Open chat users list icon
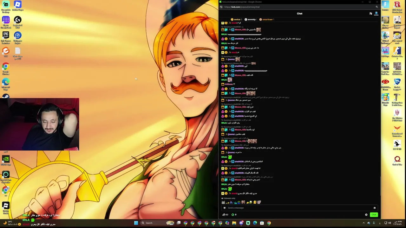Viewport: 406px width, 228px height. [x=371, y=14]
